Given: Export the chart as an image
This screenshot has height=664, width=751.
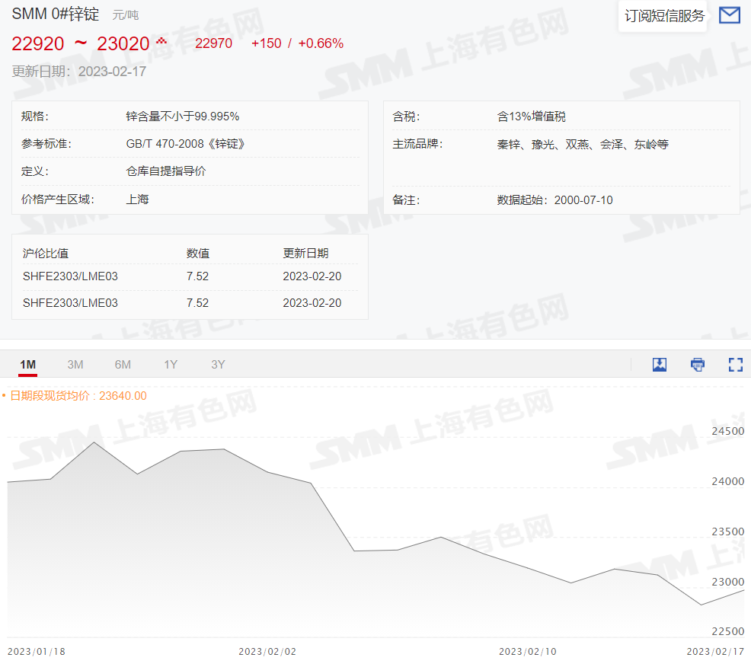Looking at the screenshot, I should click(x=659, y=365).
